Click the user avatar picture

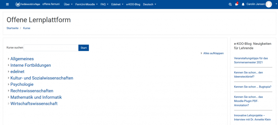tap(269, 4)
